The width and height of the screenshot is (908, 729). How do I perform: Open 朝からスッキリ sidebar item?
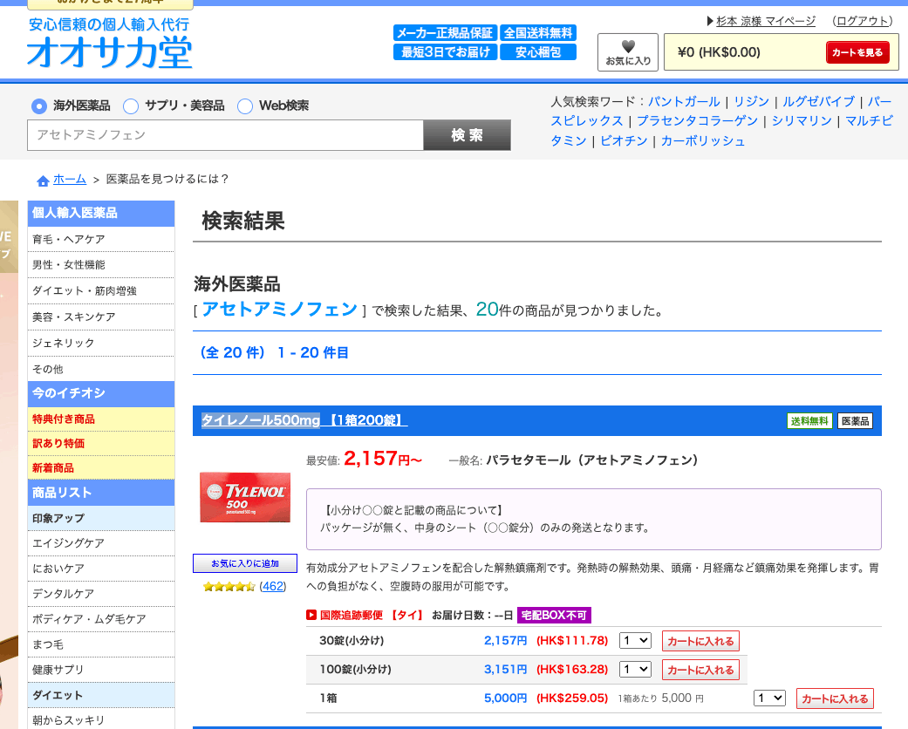[x=101, y=720]
